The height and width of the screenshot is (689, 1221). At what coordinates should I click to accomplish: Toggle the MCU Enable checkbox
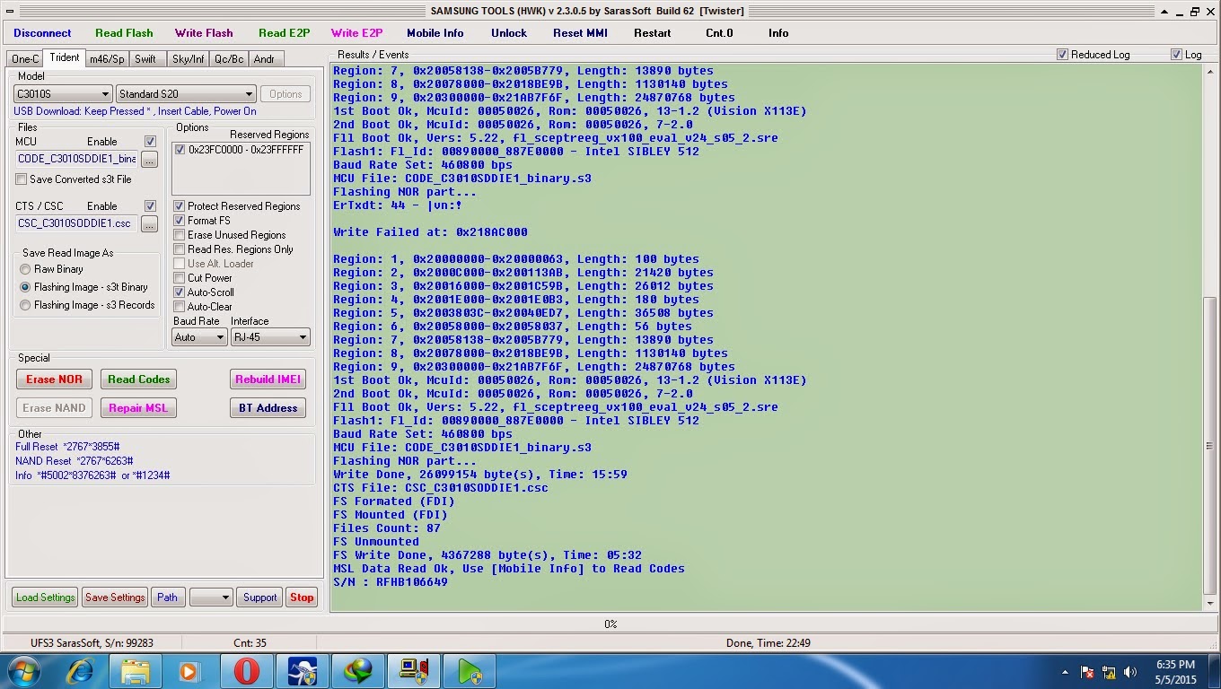[x=150, y=142]
